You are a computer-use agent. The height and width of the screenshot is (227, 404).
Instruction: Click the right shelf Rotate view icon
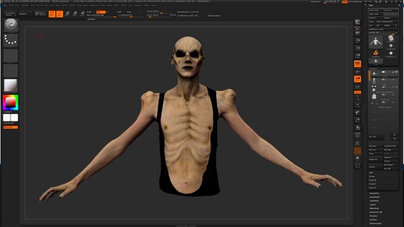click(358, 128)
